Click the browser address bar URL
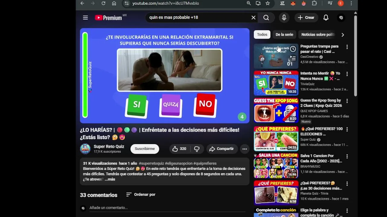Image resolution: width=387 pixels, height=217 pixels. [x=166, y=3]
